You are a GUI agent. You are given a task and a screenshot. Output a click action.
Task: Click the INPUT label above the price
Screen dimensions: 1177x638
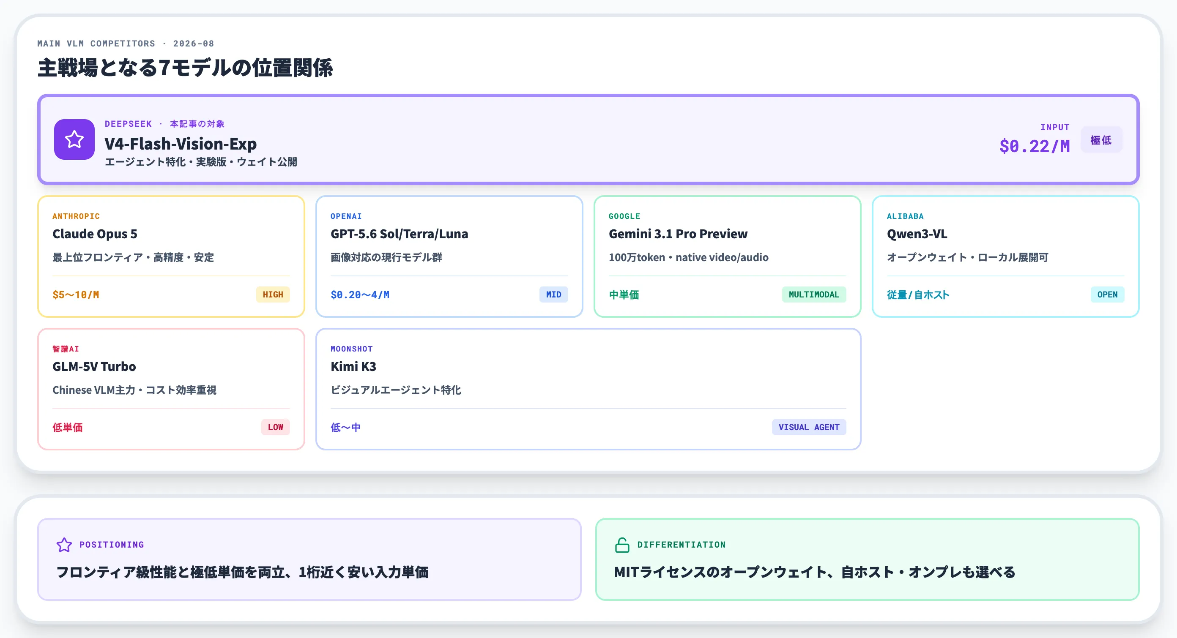pos(1055,127)
